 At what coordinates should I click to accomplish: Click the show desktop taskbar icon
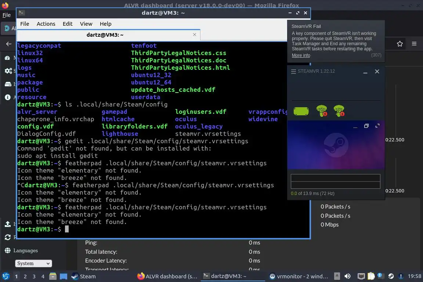(64, 276)
